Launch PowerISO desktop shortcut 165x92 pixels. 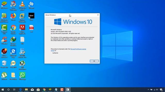tap(13, 64)
